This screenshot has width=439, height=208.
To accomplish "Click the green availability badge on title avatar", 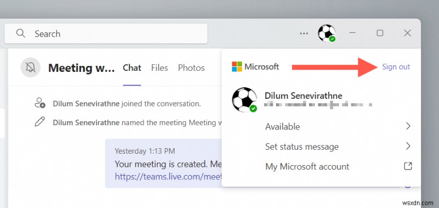I will pos(333,39).
